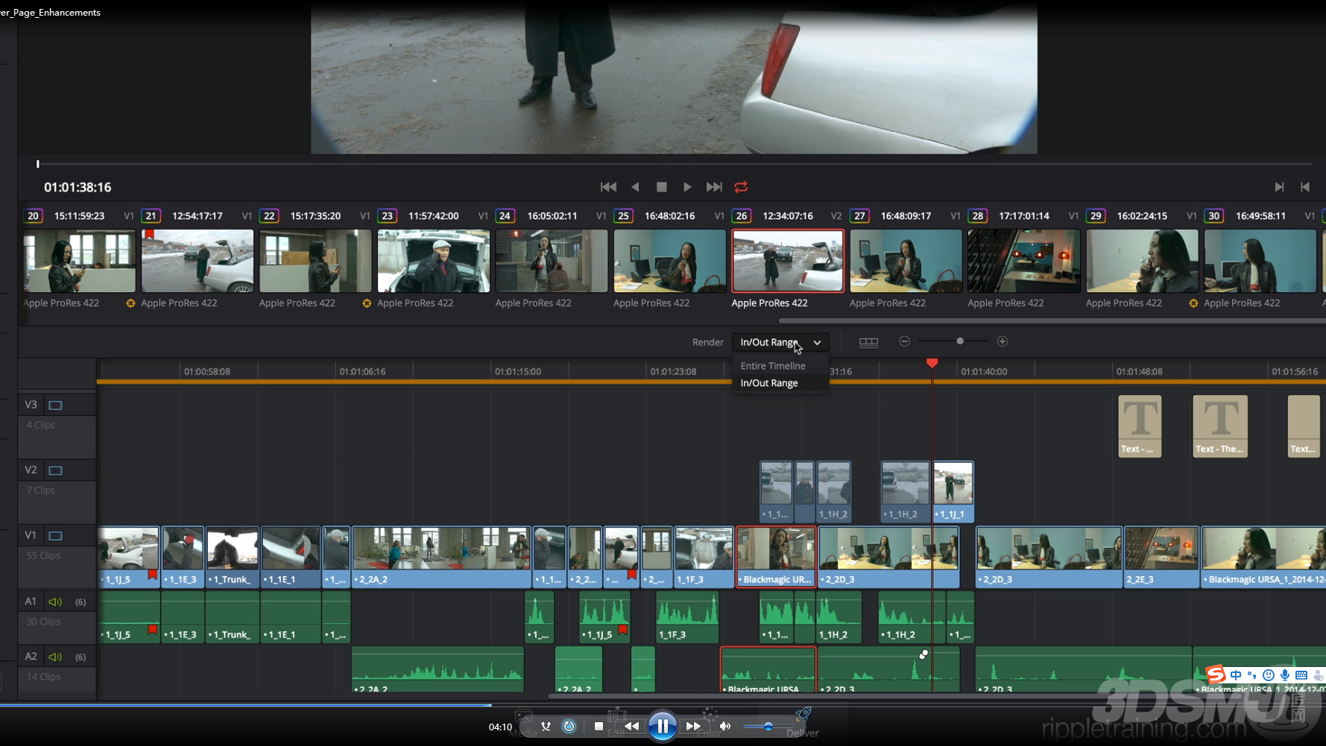Zoom out timeline with minus icon
The width and height of the screenshot is (1326, 746).
point(904,341)
